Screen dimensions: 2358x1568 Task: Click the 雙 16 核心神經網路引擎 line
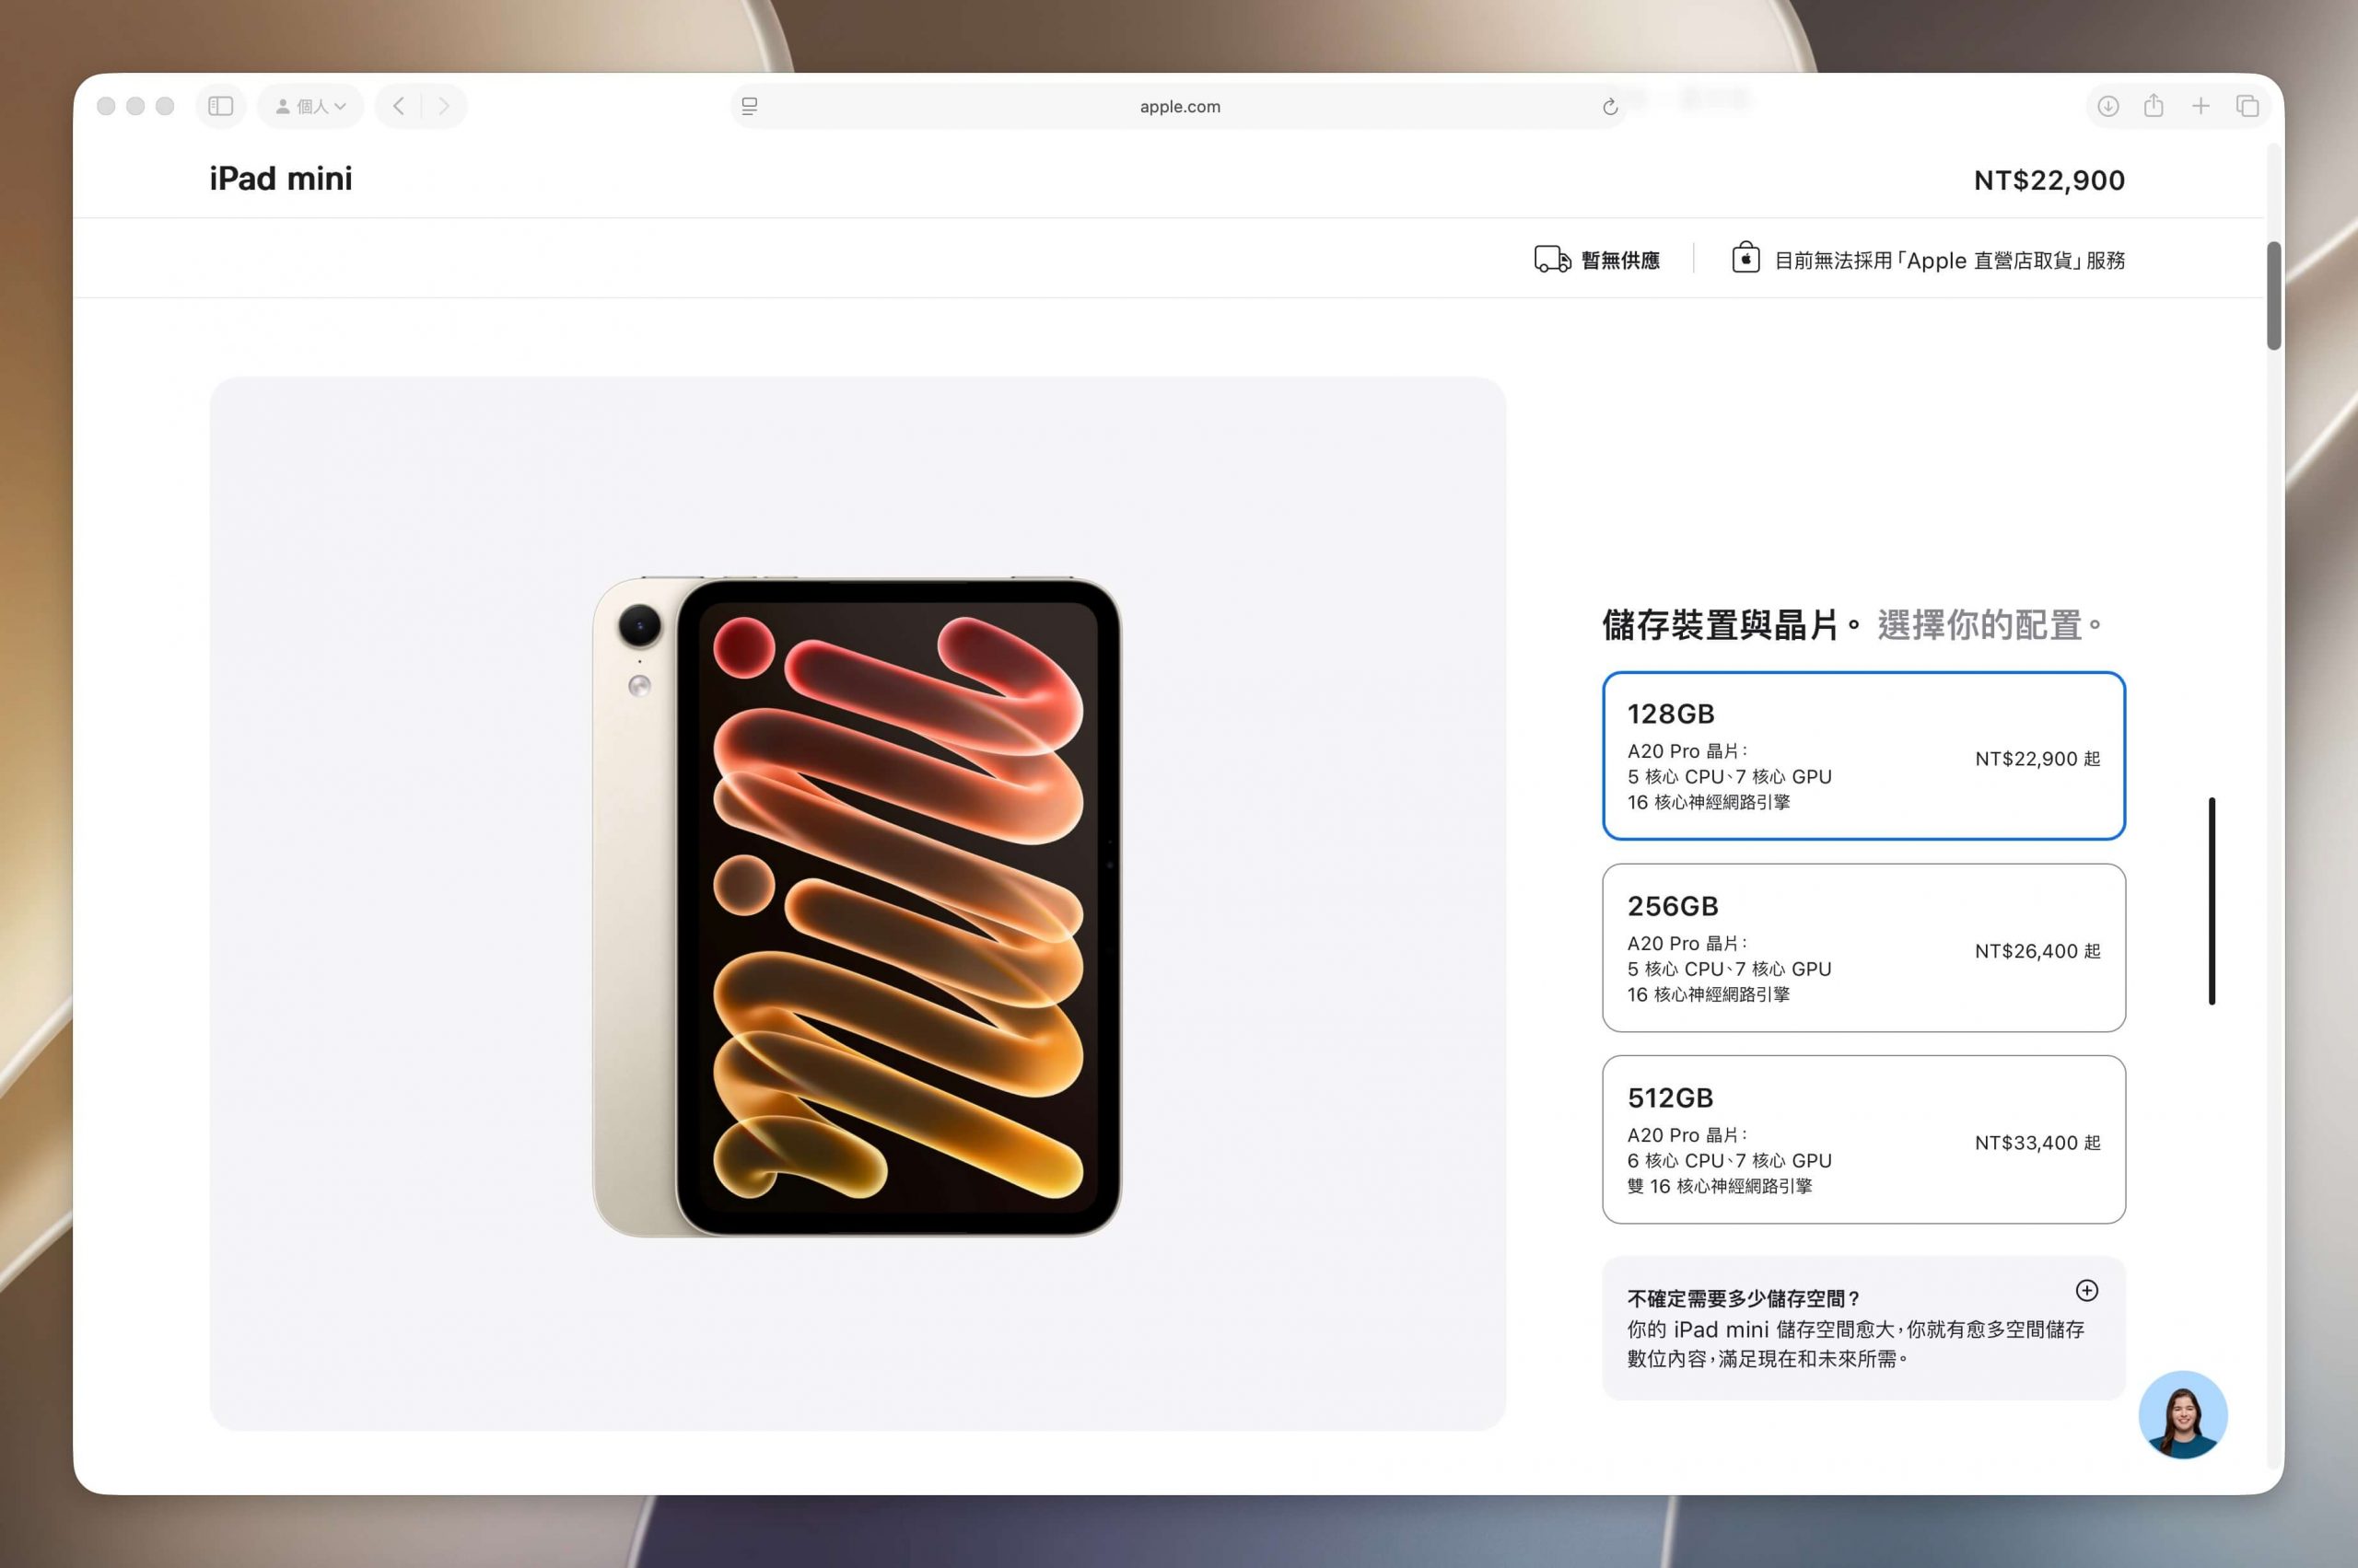[1719, 1186]
